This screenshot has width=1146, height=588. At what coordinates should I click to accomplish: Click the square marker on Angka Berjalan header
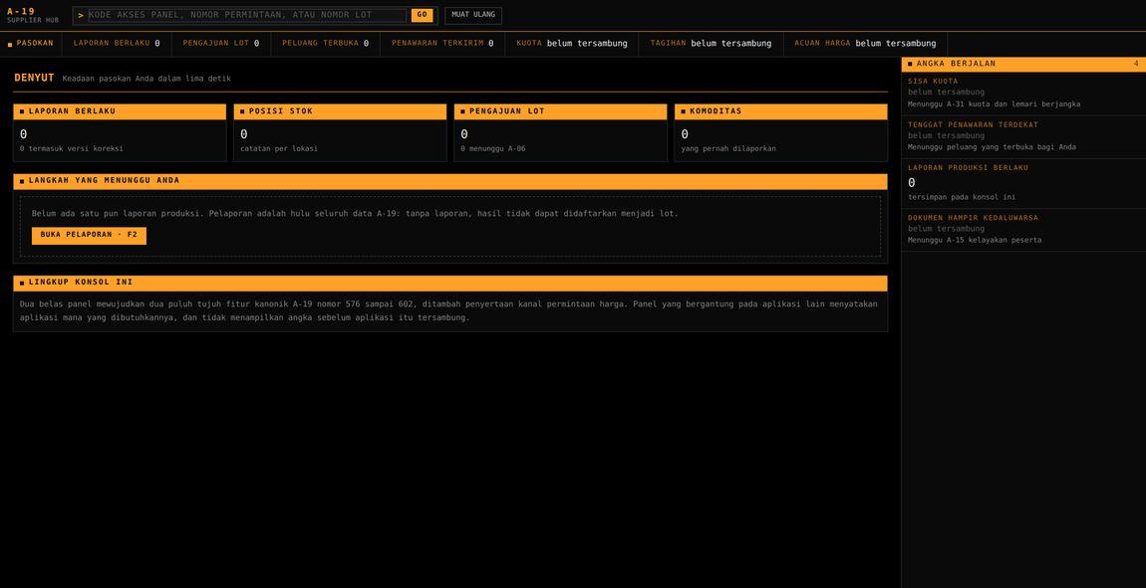click(910, 65)
